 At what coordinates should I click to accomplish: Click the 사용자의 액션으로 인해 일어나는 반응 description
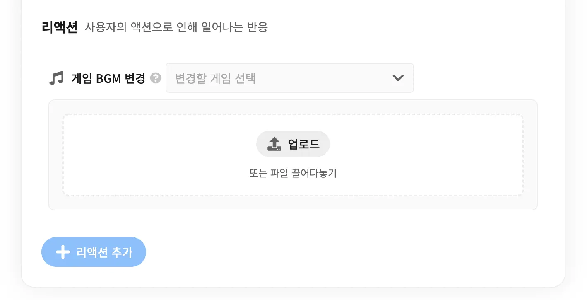pyautogui.click(x=176, y=27)
